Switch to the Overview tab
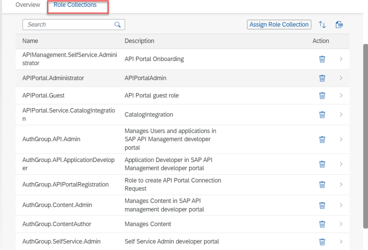 28,5
